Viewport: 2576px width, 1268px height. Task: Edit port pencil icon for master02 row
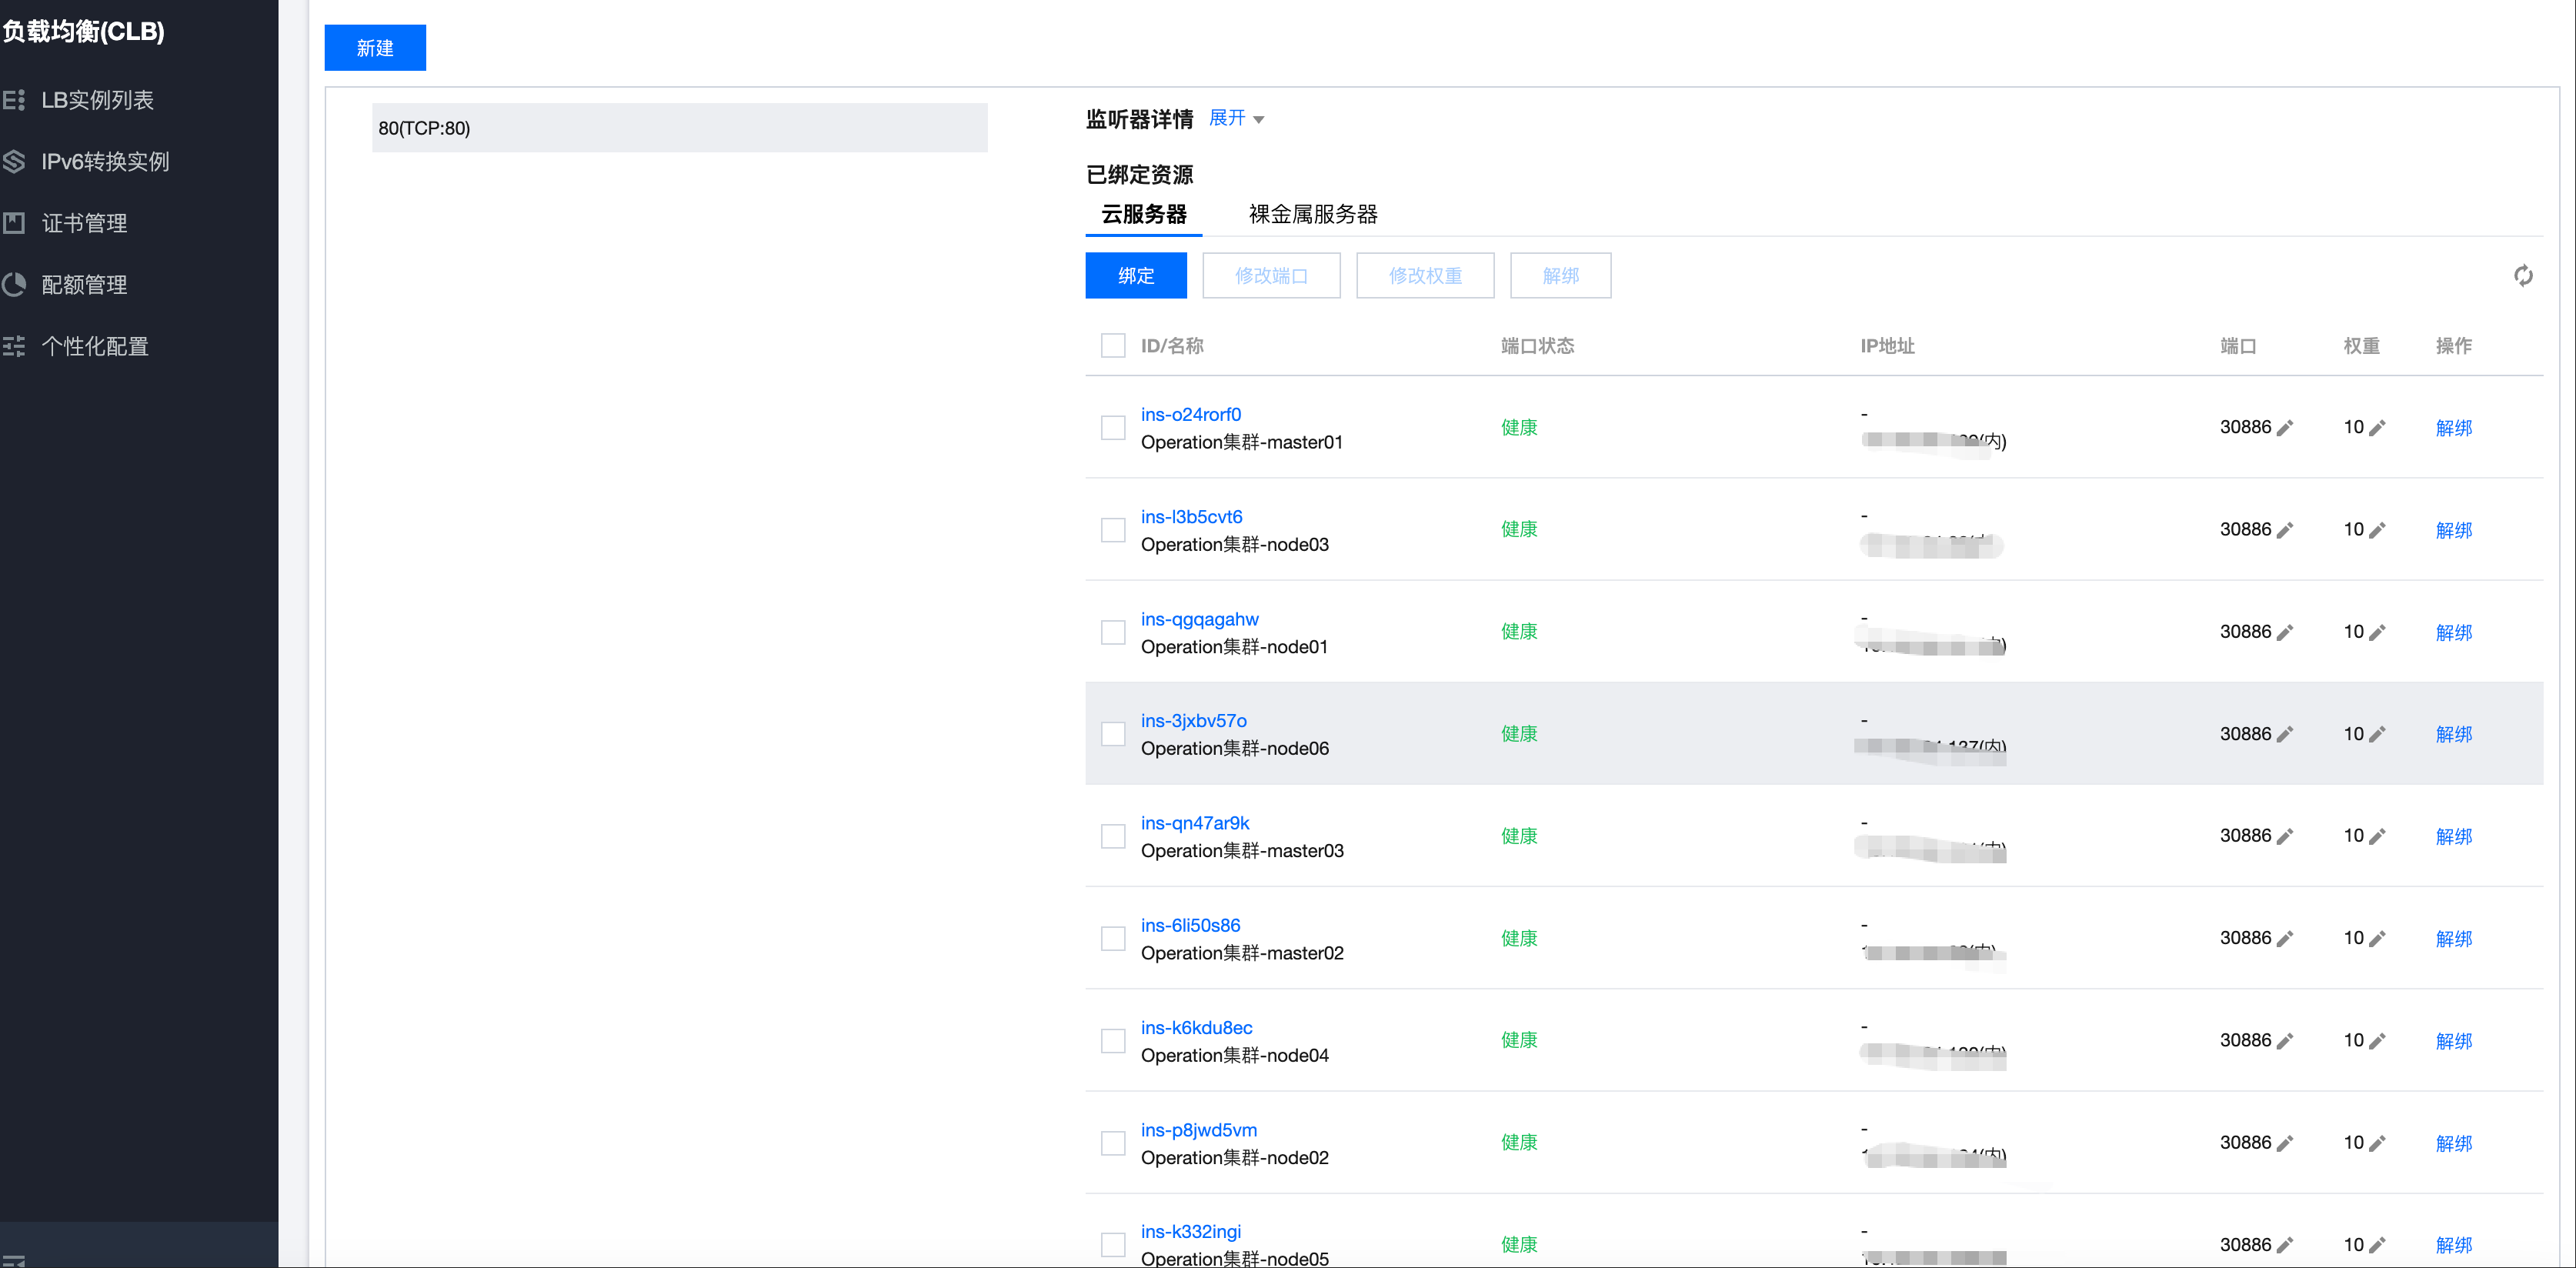2285,938
